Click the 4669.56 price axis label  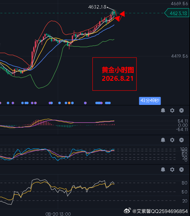point(179,4)
